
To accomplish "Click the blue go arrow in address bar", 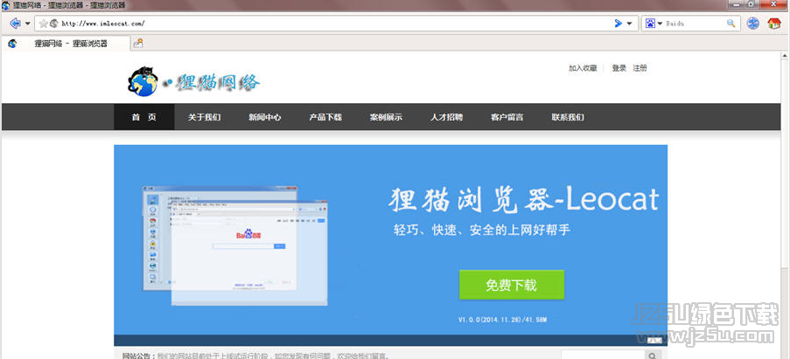I will (x=619, y=23).
